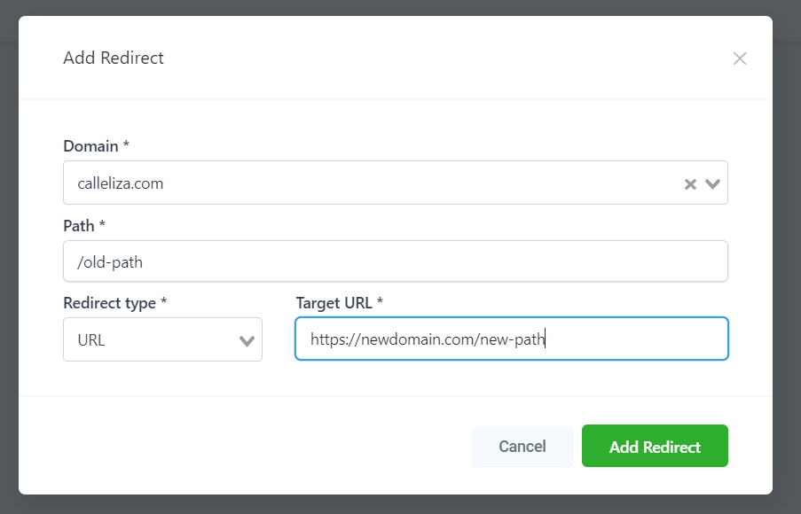Screen dimensions: 801x514
Task: Open the Redirect type chevron
Action: tap(247, 341)
